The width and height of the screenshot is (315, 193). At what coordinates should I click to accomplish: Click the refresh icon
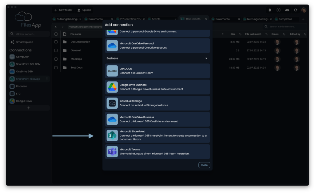click(x=296, y=10)
